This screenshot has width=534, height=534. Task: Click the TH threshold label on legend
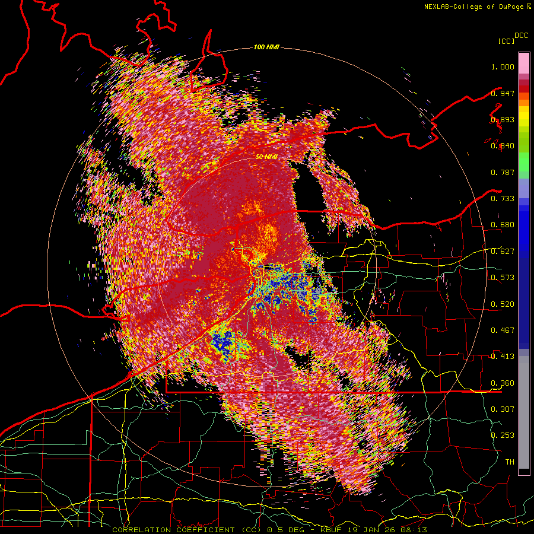point(510,462)
